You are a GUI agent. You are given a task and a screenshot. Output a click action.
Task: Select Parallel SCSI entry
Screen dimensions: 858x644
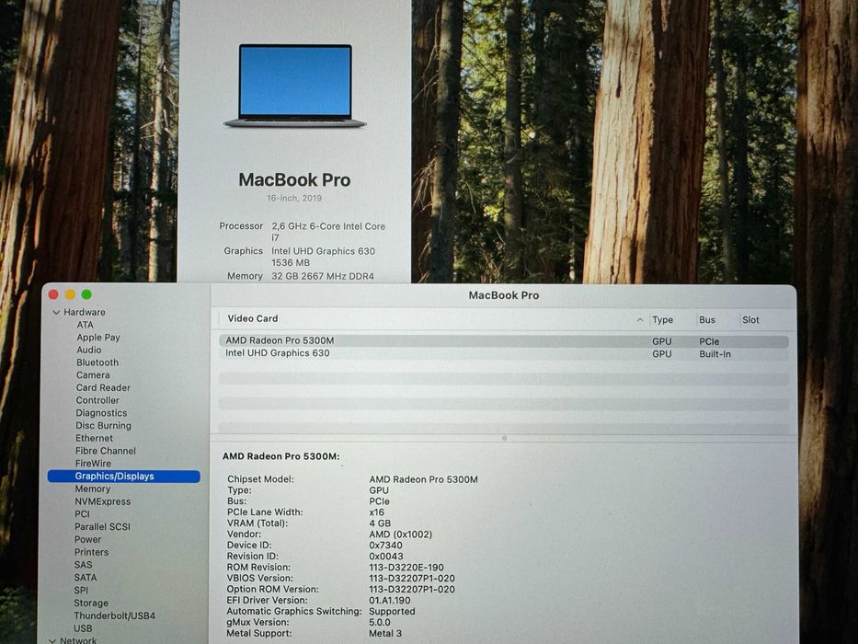(x=102, y=527)
